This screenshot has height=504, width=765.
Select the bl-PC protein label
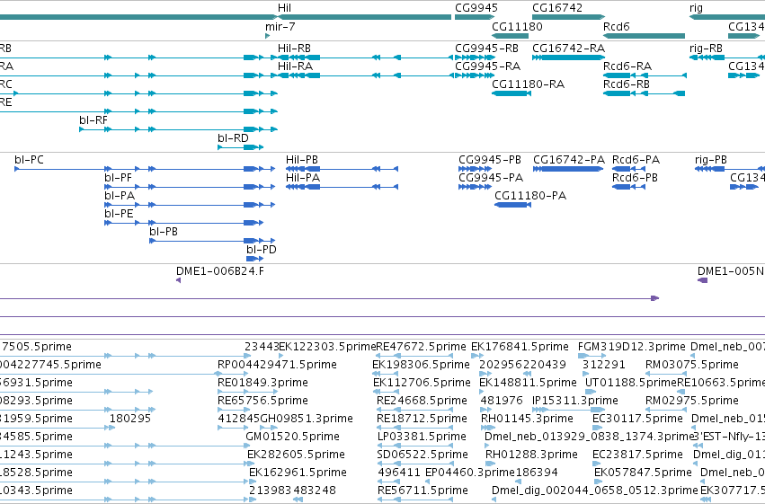(x=30, y=160)
